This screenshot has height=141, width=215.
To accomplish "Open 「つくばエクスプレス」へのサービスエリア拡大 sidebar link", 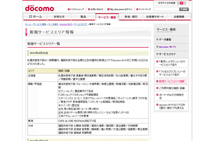I will pos(172,73).
